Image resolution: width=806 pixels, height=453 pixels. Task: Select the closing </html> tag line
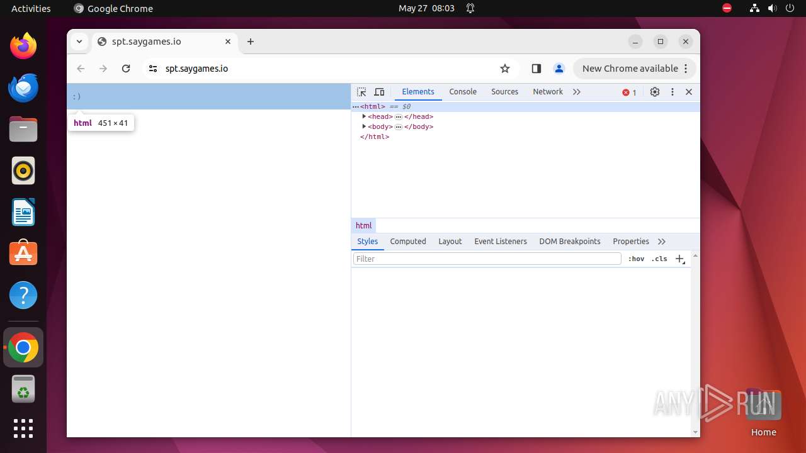(375, 137)
